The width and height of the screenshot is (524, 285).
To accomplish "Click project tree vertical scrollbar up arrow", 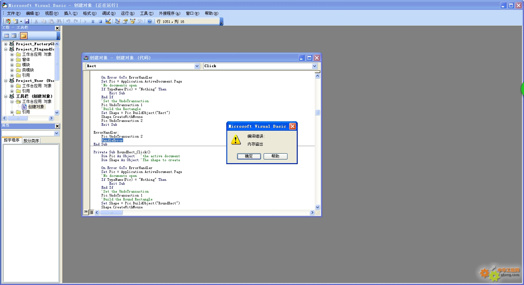I will point(57,44).
